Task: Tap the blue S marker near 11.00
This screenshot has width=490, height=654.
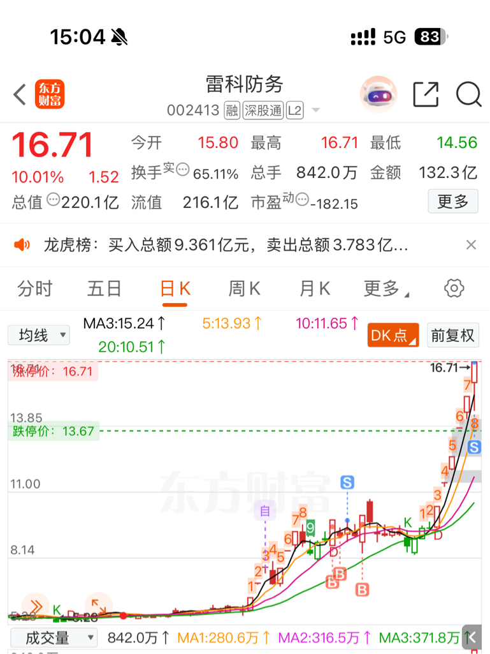Action: click(347, 482)
